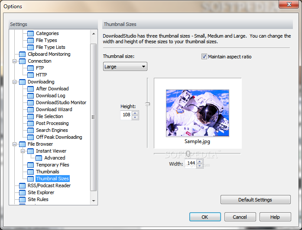Collapse the Downloading tree node
The height and width of the screenshot is (230, 302).
pos(14,82)
